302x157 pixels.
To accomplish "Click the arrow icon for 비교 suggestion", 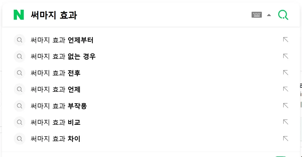I will point(286,122).
